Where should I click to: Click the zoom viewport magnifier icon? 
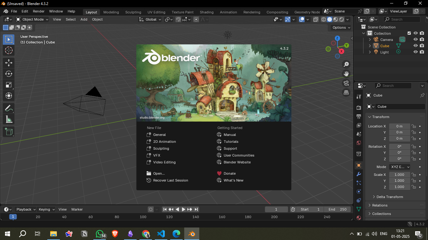pos(346,64)
